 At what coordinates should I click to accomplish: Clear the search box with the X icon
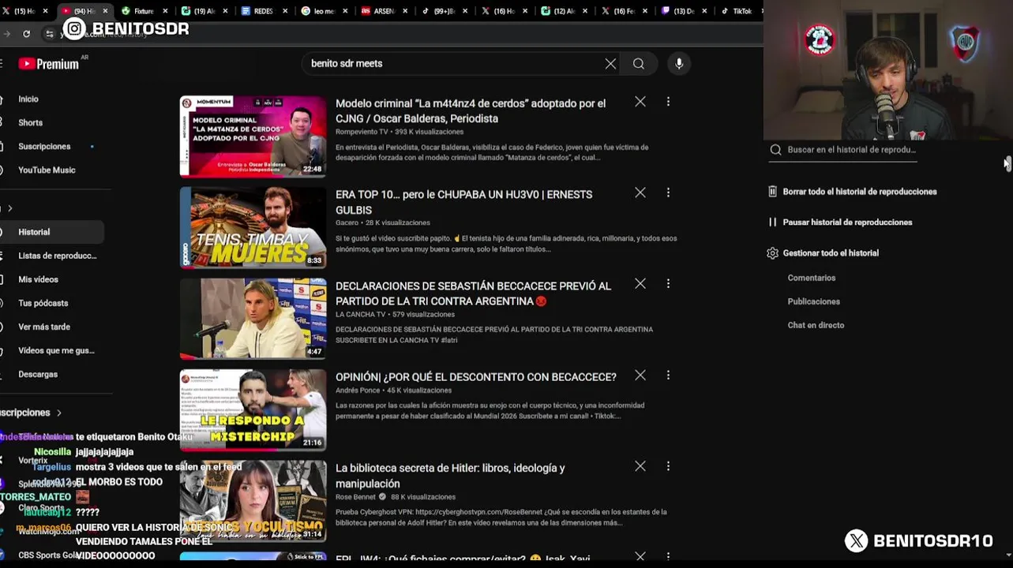click(610, 64)
